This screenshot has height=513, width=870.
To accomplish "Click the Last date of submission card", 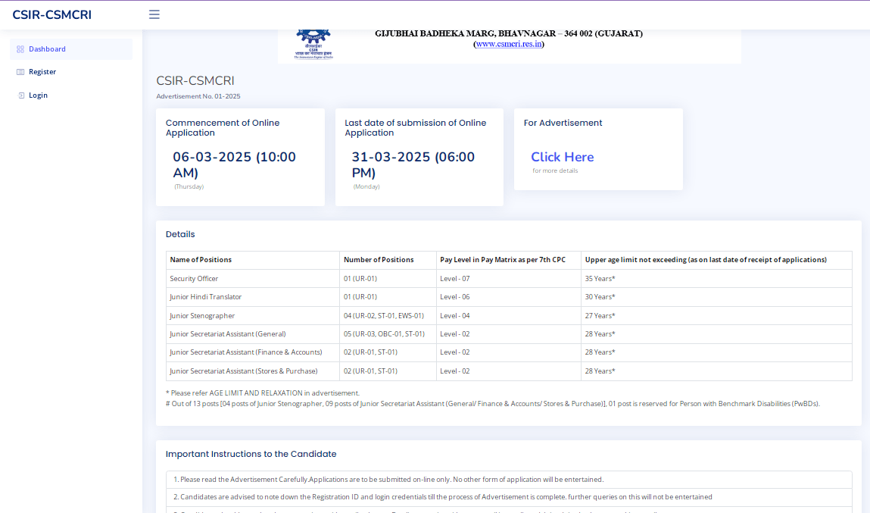I will tap(419, 157).
